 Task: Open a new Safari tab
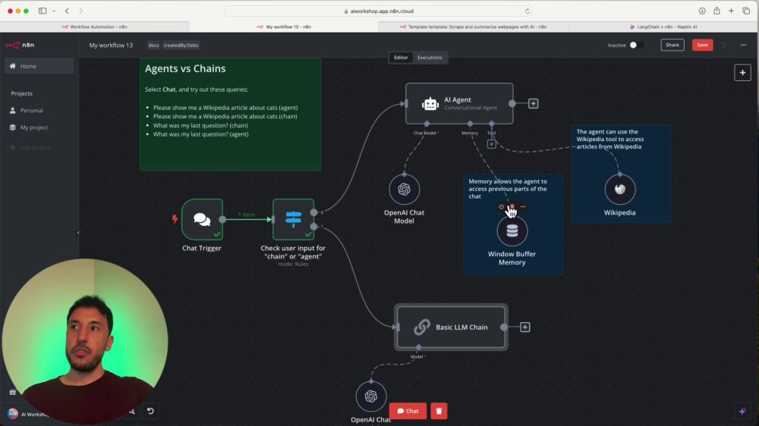point(731,11)
